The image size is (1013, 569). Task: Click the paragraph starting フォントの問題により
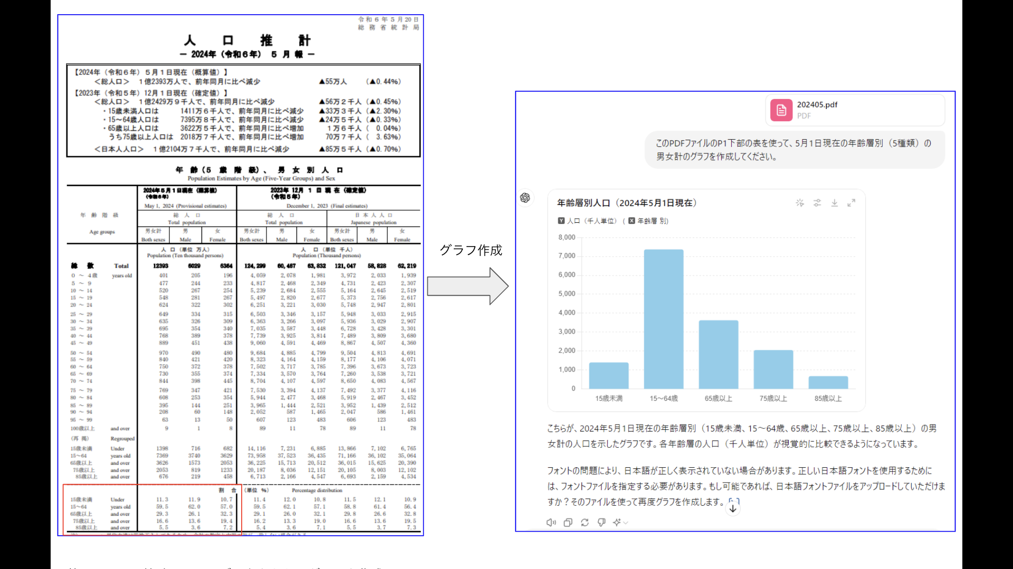coord(746,486)
